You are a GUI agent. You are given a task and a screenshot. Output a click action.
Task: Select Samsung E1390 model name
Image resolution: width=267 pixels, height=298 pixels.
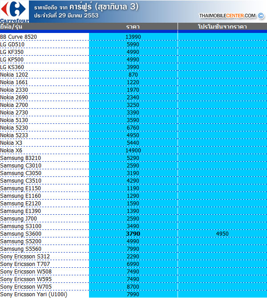(20, 211)
